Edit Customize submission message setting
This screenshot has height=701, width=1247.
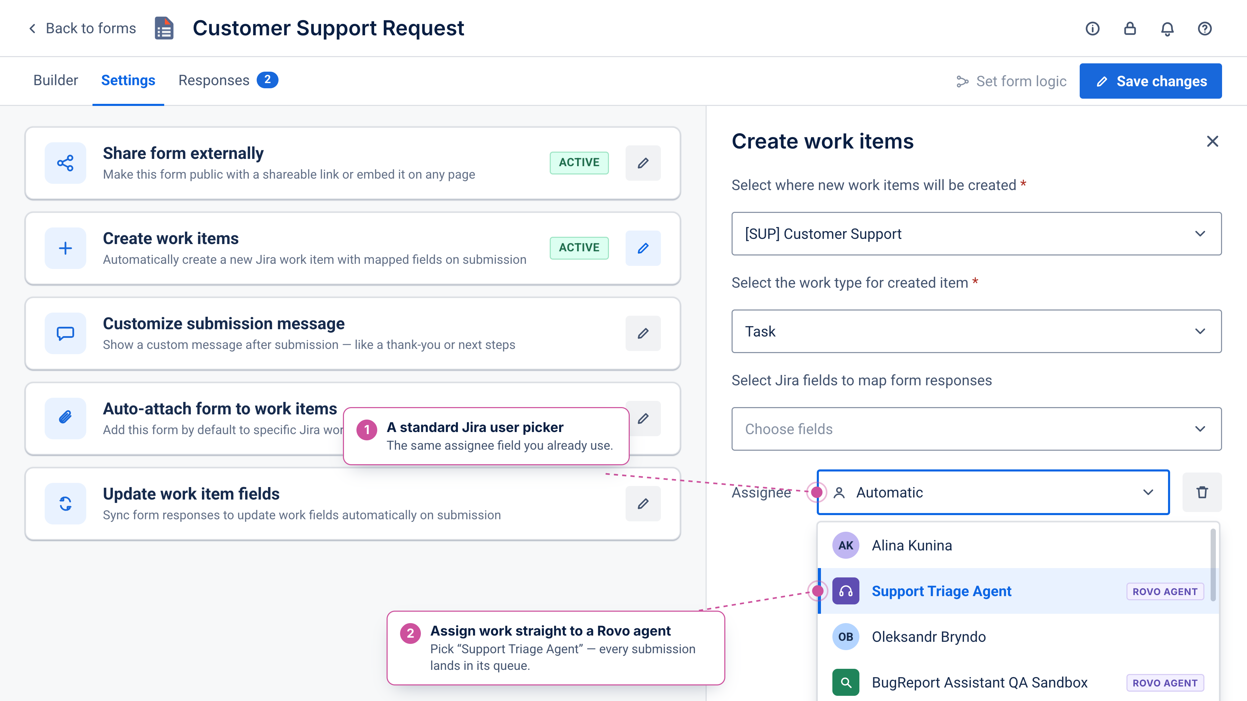(643, 333)
